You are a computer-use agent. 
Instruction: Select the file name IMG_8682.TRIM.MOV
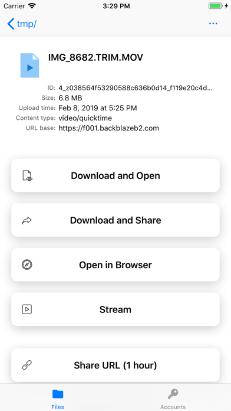[x=95, y=57]
